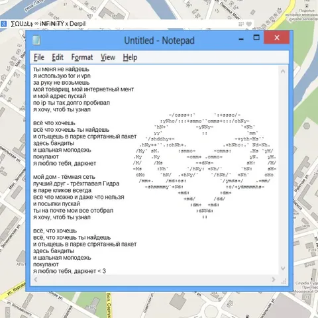The height and width of the screenshot is (318, 318).
Task: Click the line 'мой товарищ, мой интернетный мент'
Action: 83,89
